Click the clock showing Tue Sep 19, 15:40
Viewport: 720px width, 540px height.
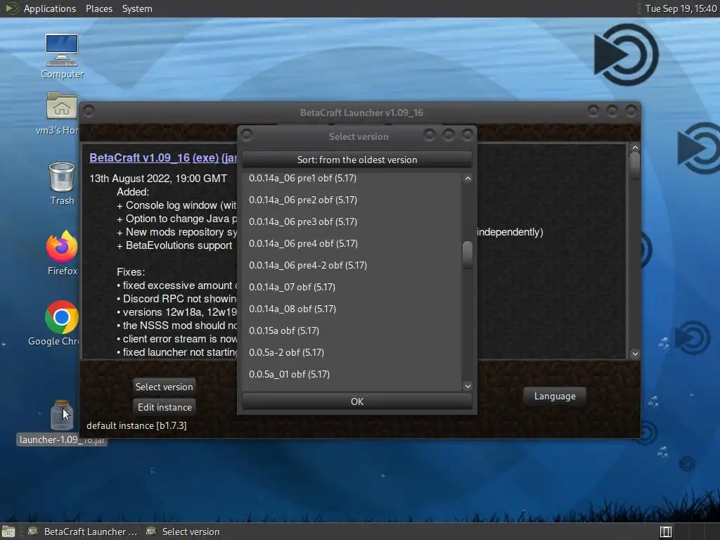click(681, 8)
